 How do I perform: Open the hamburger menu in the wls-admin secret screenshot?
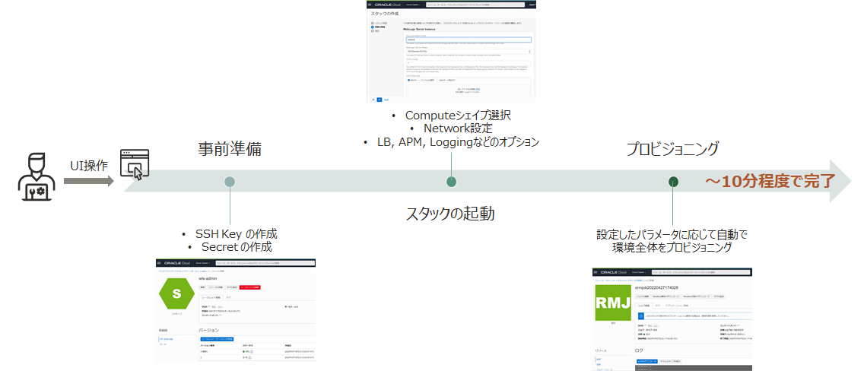(x=159, y=263)
